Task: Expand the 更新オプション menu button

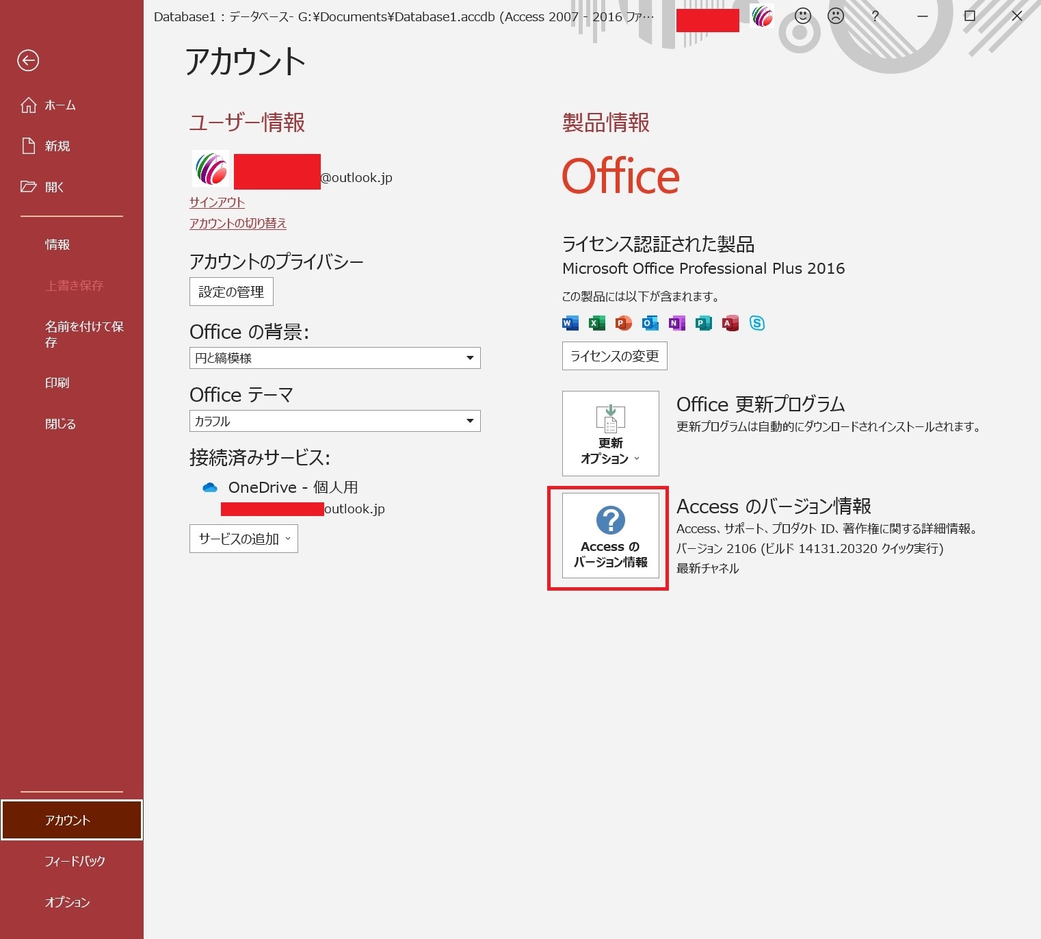Action: [610, 433]
